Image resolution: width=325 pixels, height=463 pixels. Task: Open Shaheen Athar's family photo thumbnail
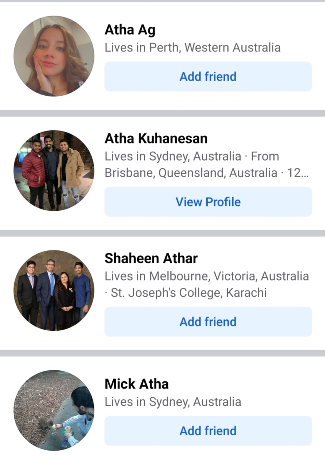[x=54, y=290]
